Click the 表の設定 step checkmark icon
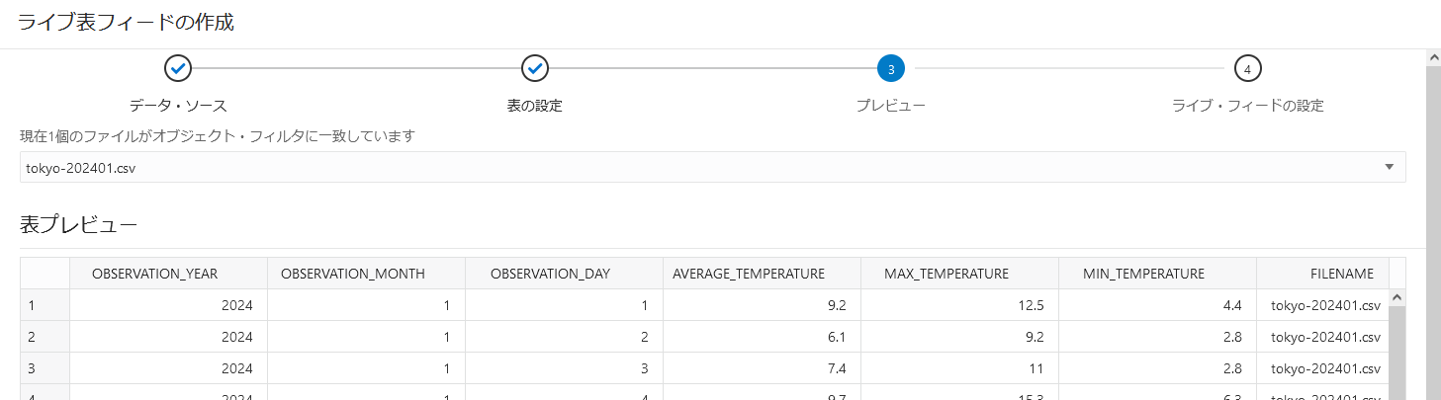Image resolution: width=1441 pixels, height=400 pixels. [x=535, y=69]
